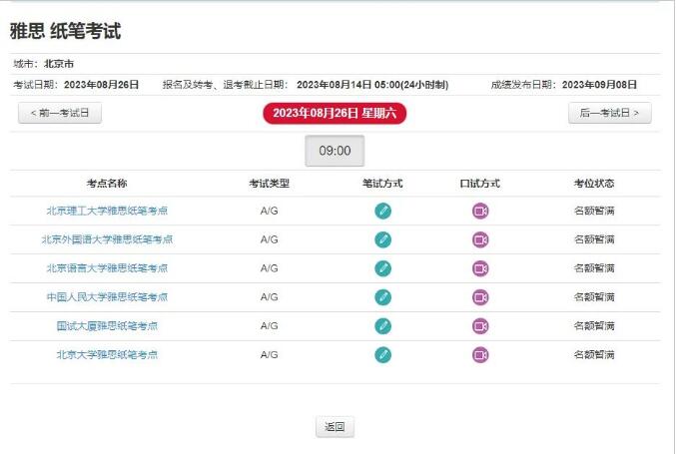Click the 考试类型 column header
Image resolution: width=677 pixels, height=454 pixels.
point(270,184)
